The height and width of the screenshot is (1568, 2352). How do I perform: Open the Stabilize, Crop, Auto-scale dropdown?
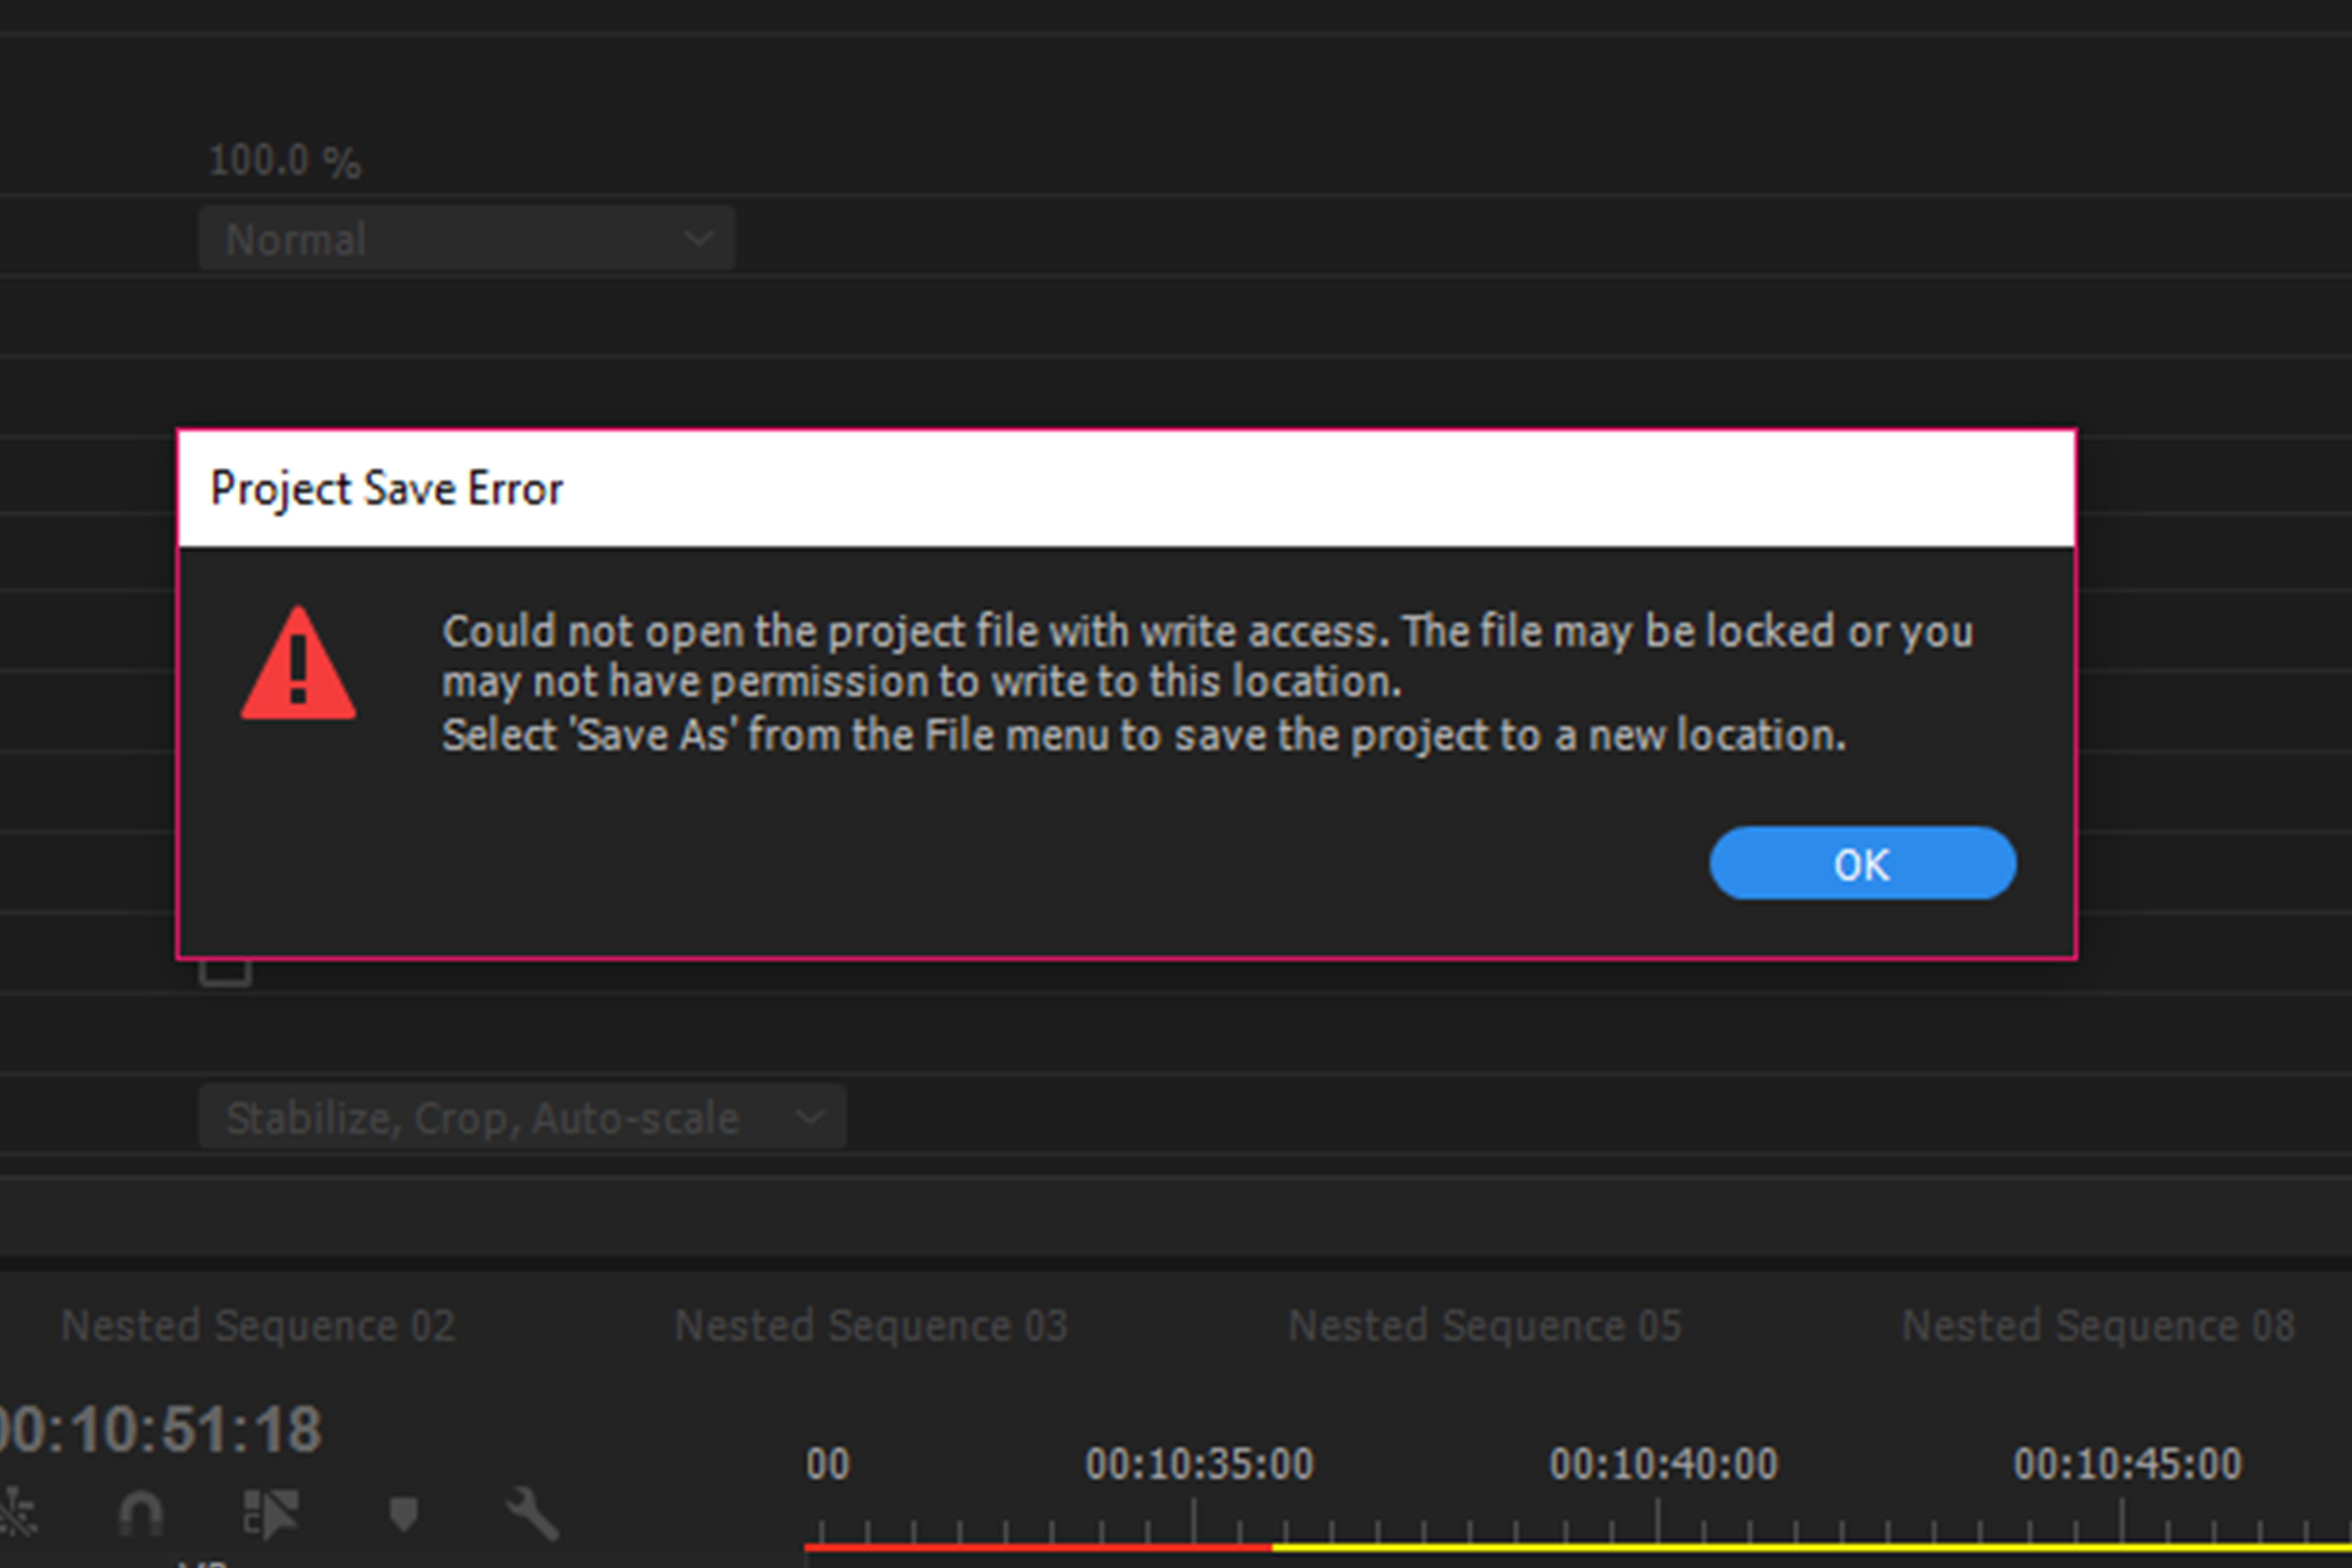(x=521, y=1117)
